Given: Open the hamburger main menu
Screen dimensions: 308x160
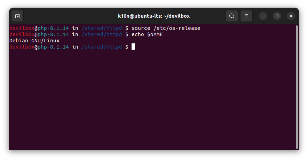Looking at the screenshot, I should pyautogui.click(x=246, y=16).
